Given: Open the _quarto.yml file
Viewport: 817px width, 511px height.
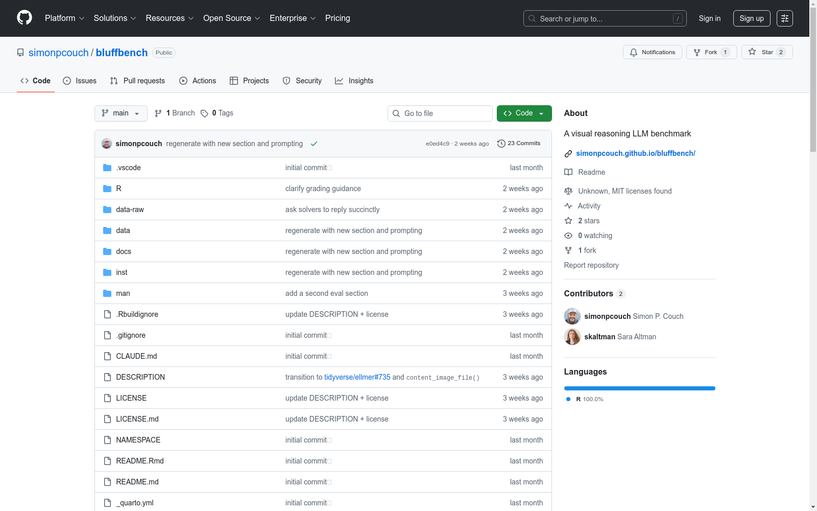Looking at the screenshot, I should [x=135, y=503].
